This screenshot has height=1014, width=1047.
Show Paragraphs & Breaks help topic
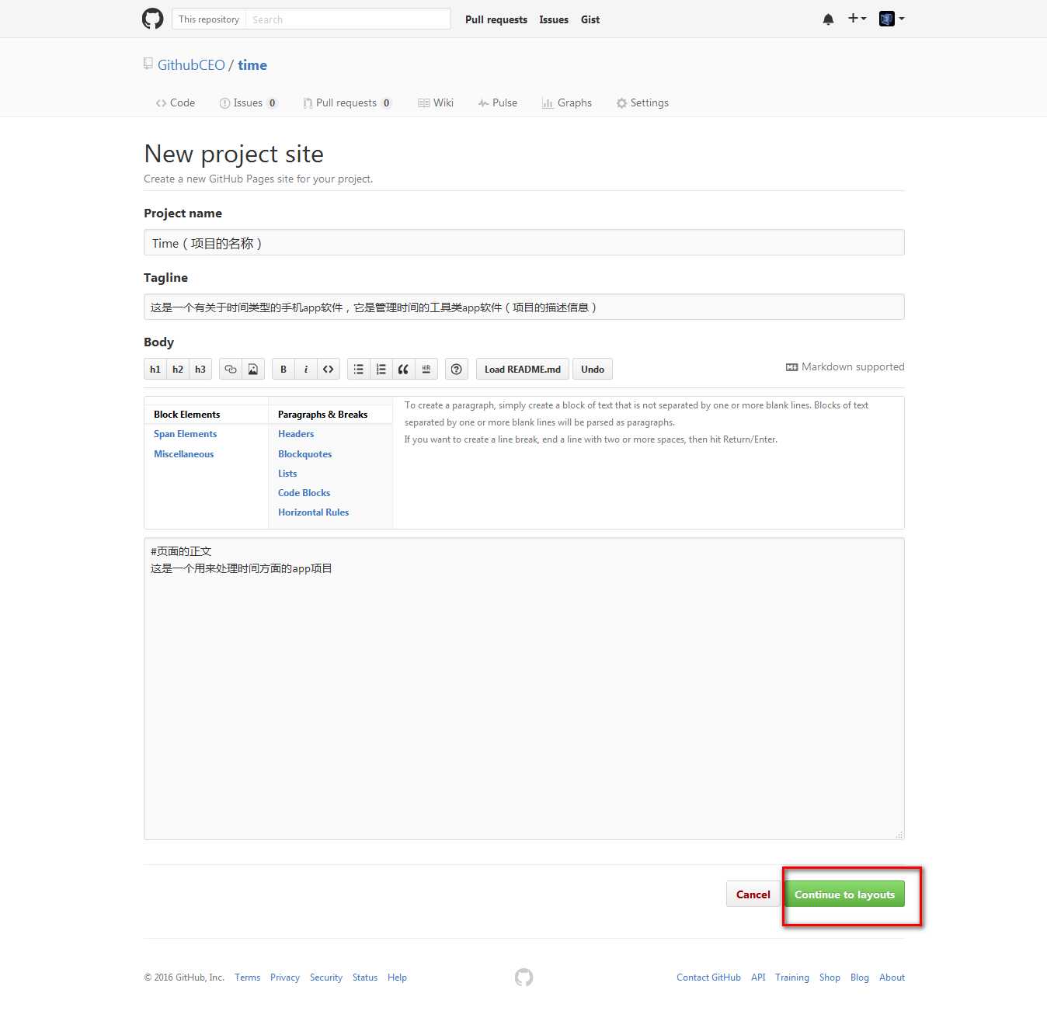[x=322, y=415]
